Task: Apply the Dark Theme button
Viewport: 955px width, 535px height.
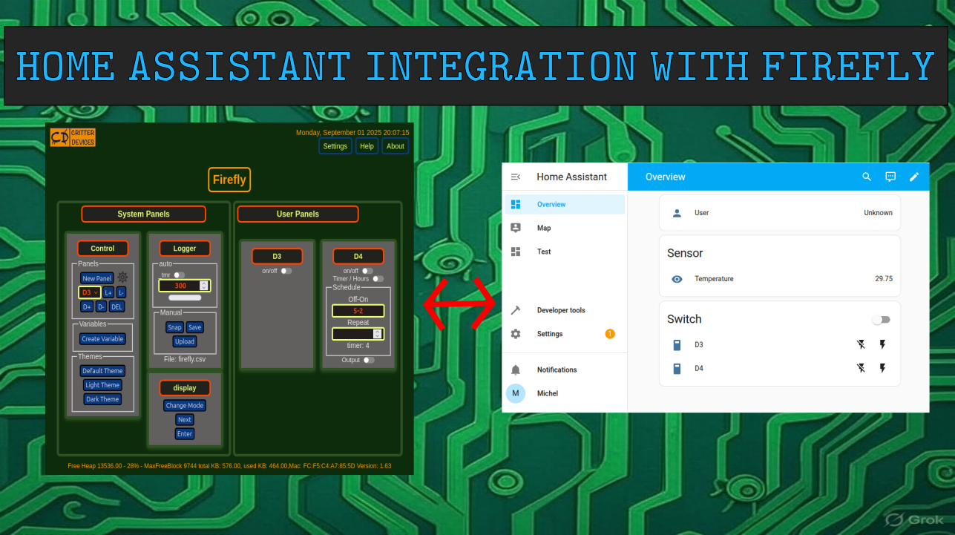Action: tap(102, 399)
